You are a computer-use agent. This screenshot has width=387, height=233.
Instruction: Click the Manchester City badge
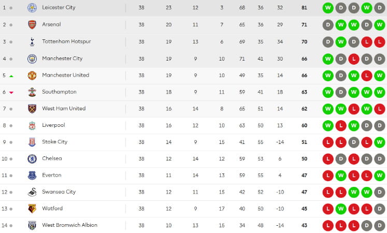click(x=32, y=59)
